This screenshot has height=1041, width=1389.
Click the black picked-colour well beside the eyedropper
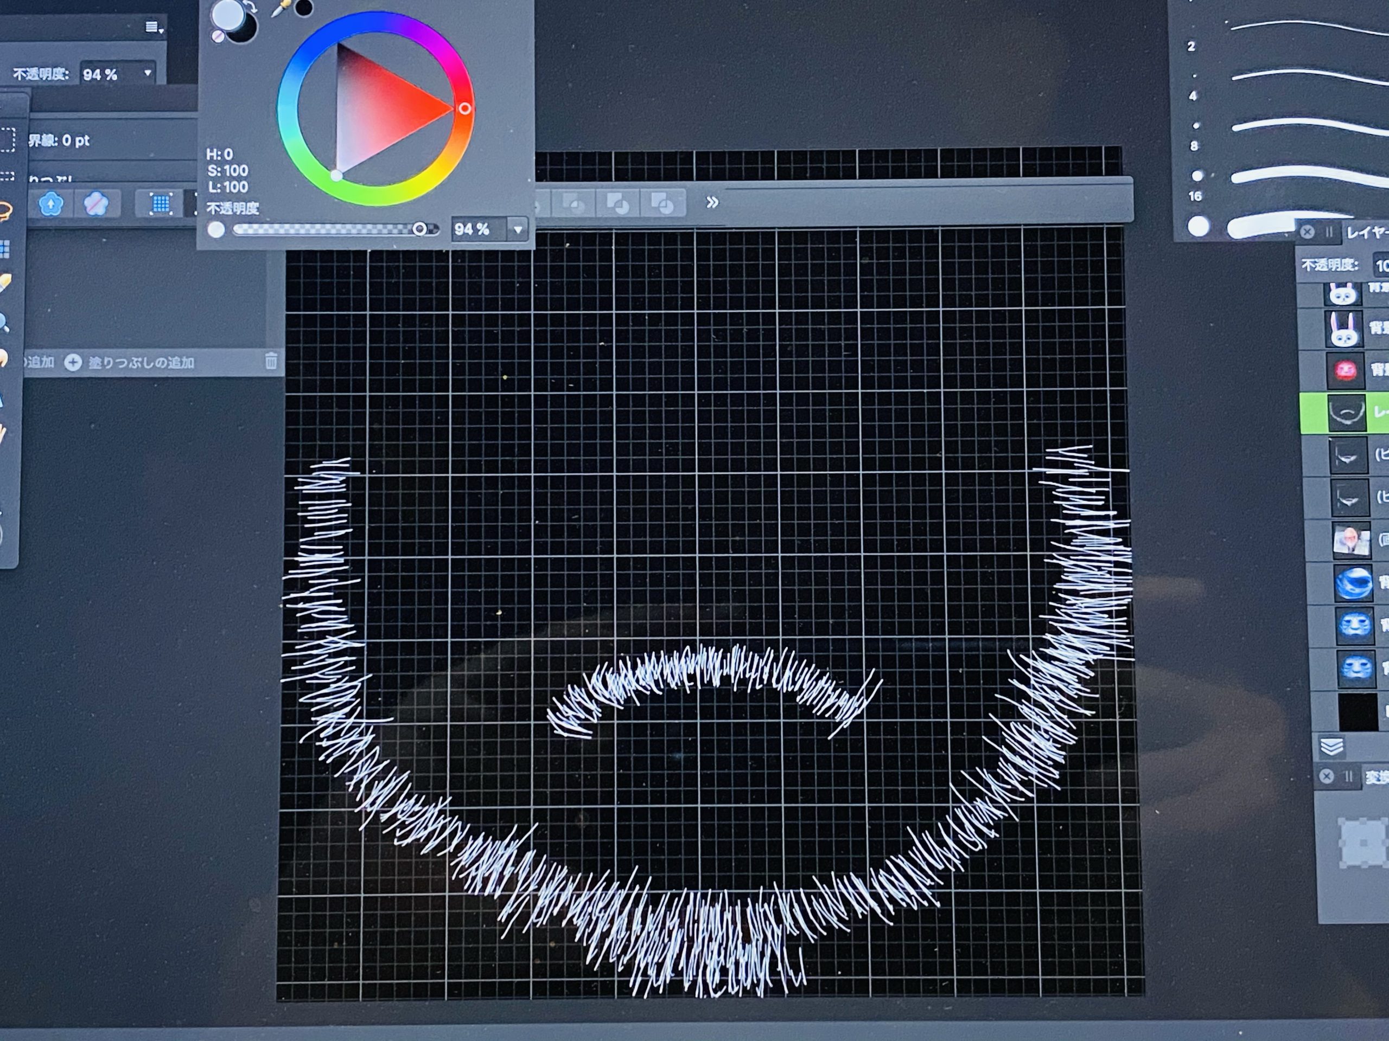tap(303, 8)
